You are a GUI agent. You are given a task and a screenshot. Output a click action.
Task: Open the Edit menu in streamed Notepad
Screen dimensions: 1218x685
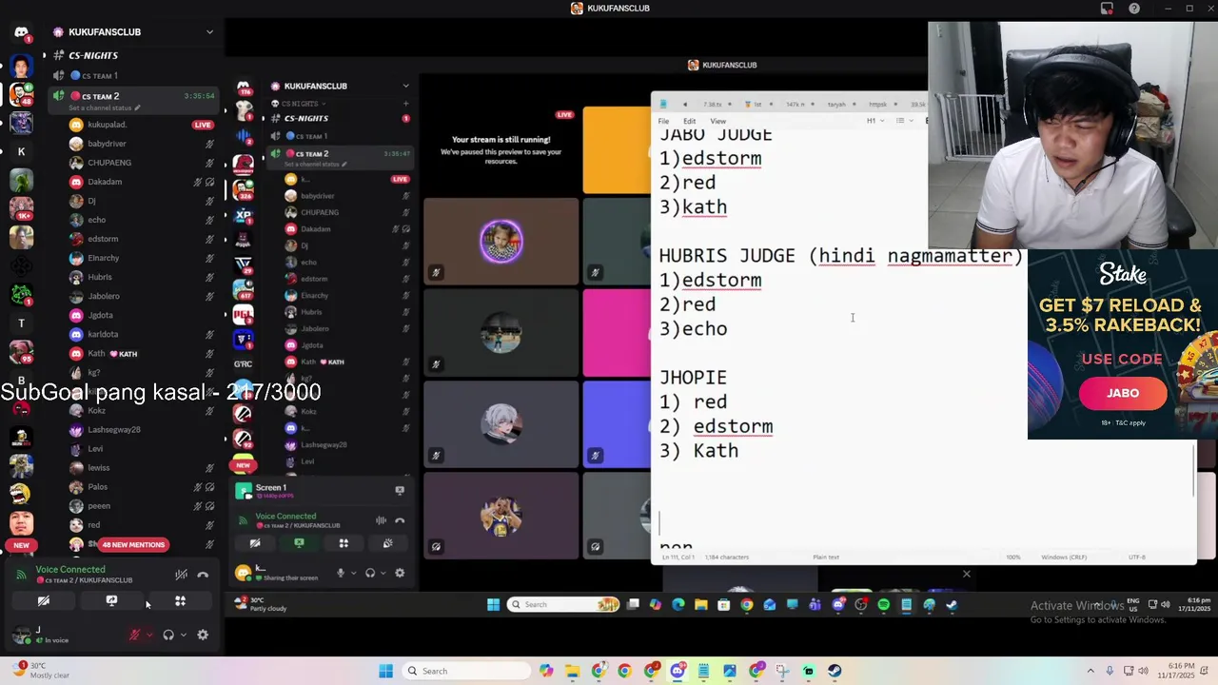click(x=689, y=121)
